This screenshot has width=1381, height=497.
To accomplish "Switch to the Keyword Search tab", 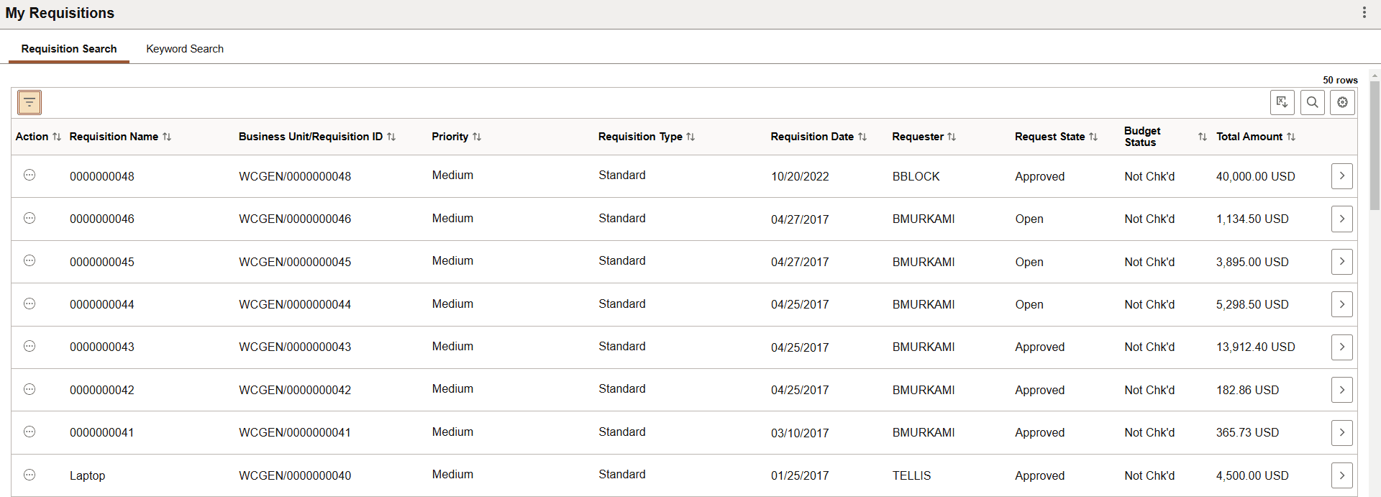I will [185, 48].
